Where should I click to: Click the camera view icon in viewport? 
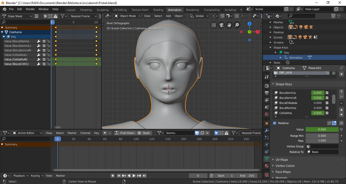tap(221, 25)
